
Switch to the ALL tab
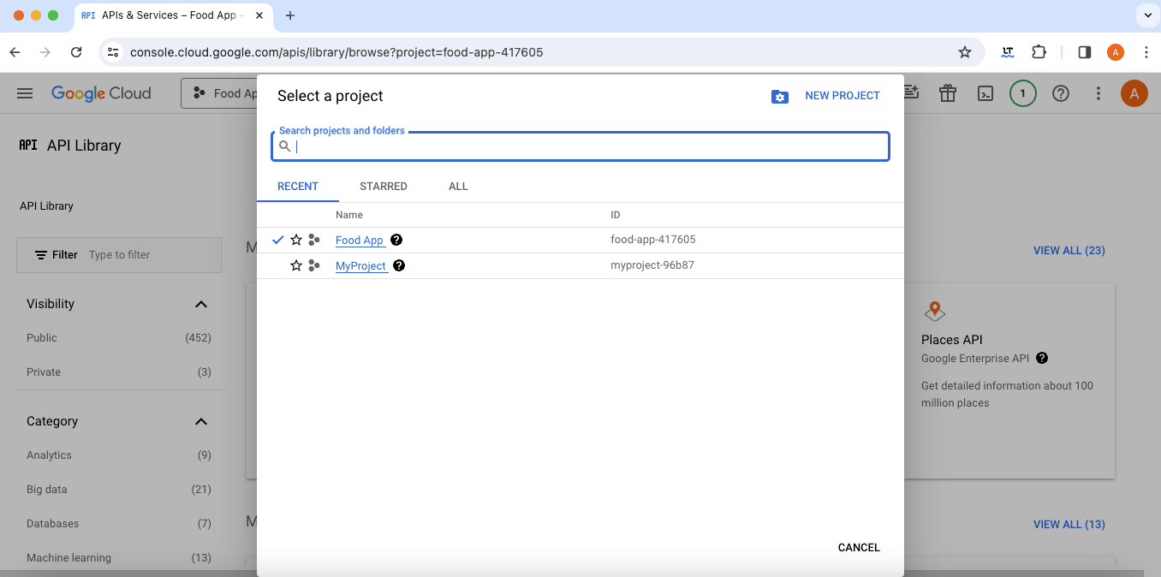(458, 186)
